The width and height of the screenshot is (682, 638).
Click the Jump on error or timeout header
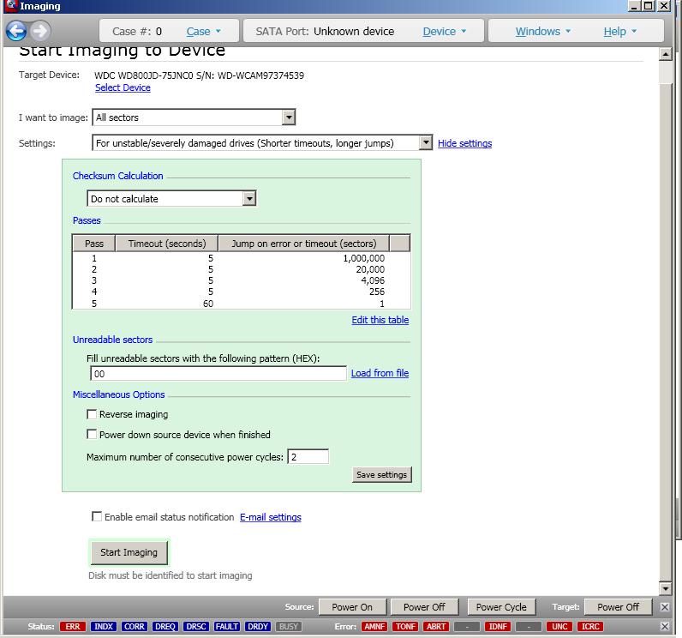[x=304, y=244]
